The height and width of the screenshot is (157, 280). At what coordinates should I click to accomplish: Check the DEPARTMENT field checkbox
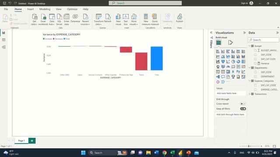coord(255,77)
